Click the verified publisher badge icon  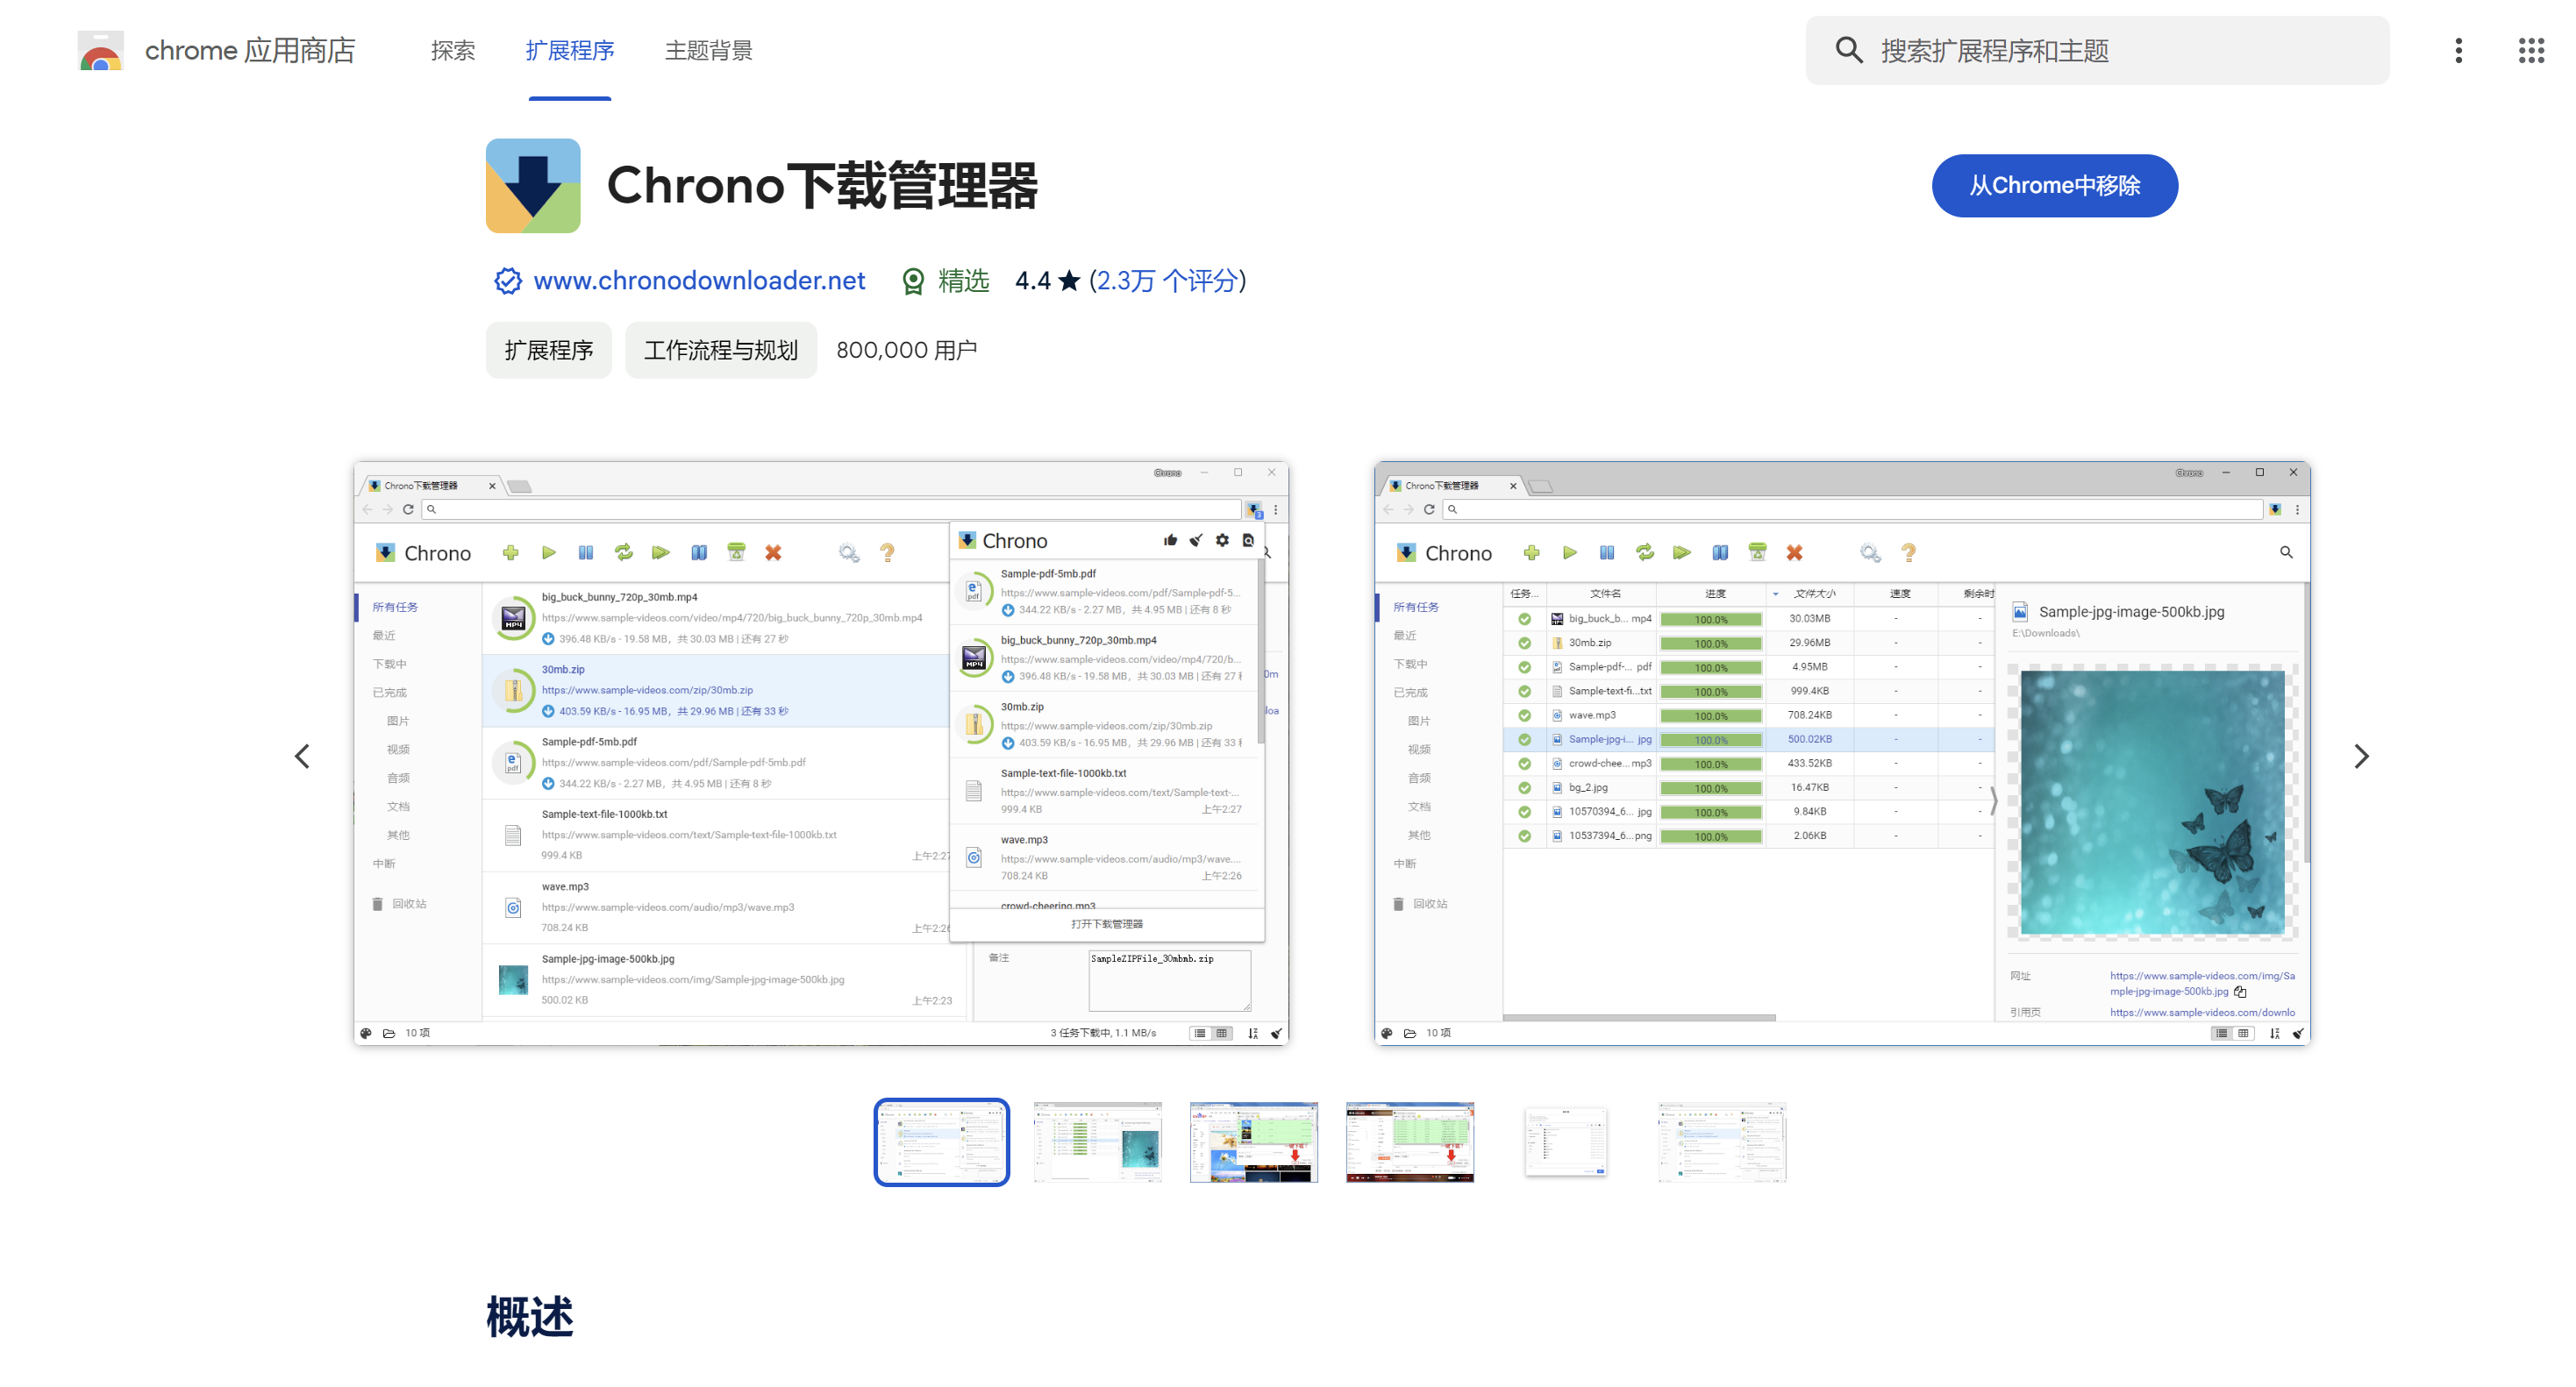[508, 281]
